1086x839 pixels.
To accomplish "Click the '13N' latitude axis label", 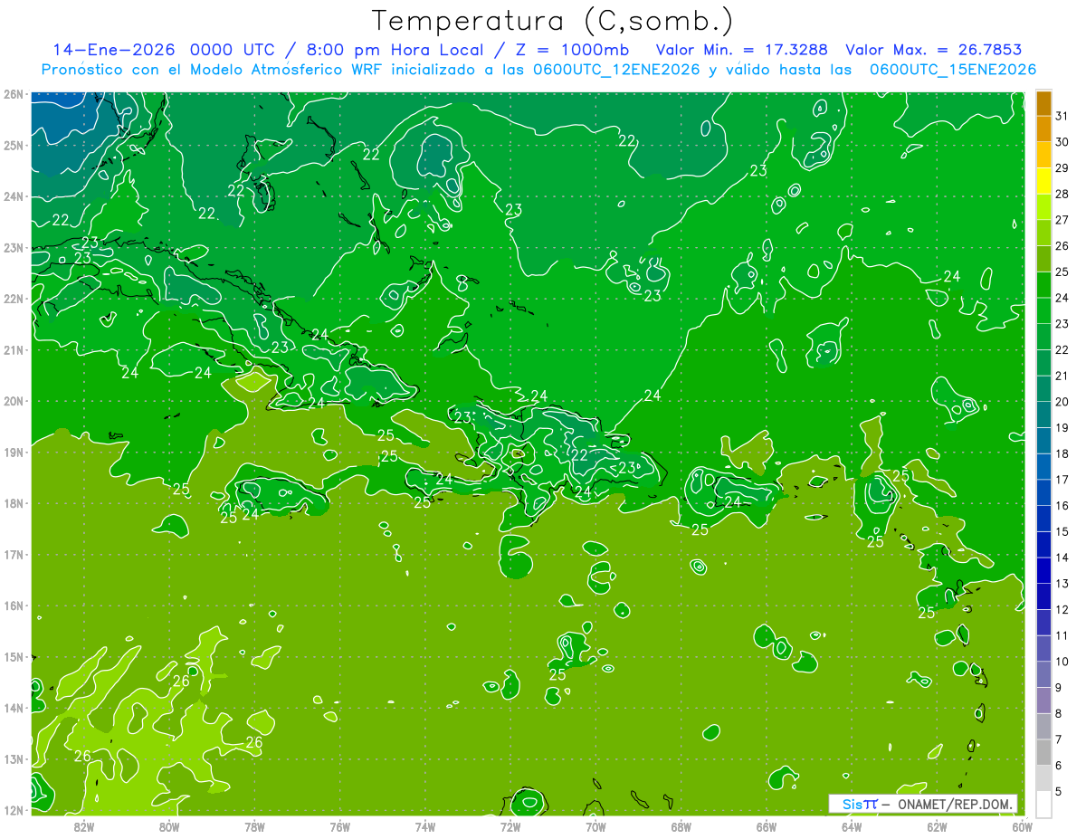I will click(x=13, y=758).
